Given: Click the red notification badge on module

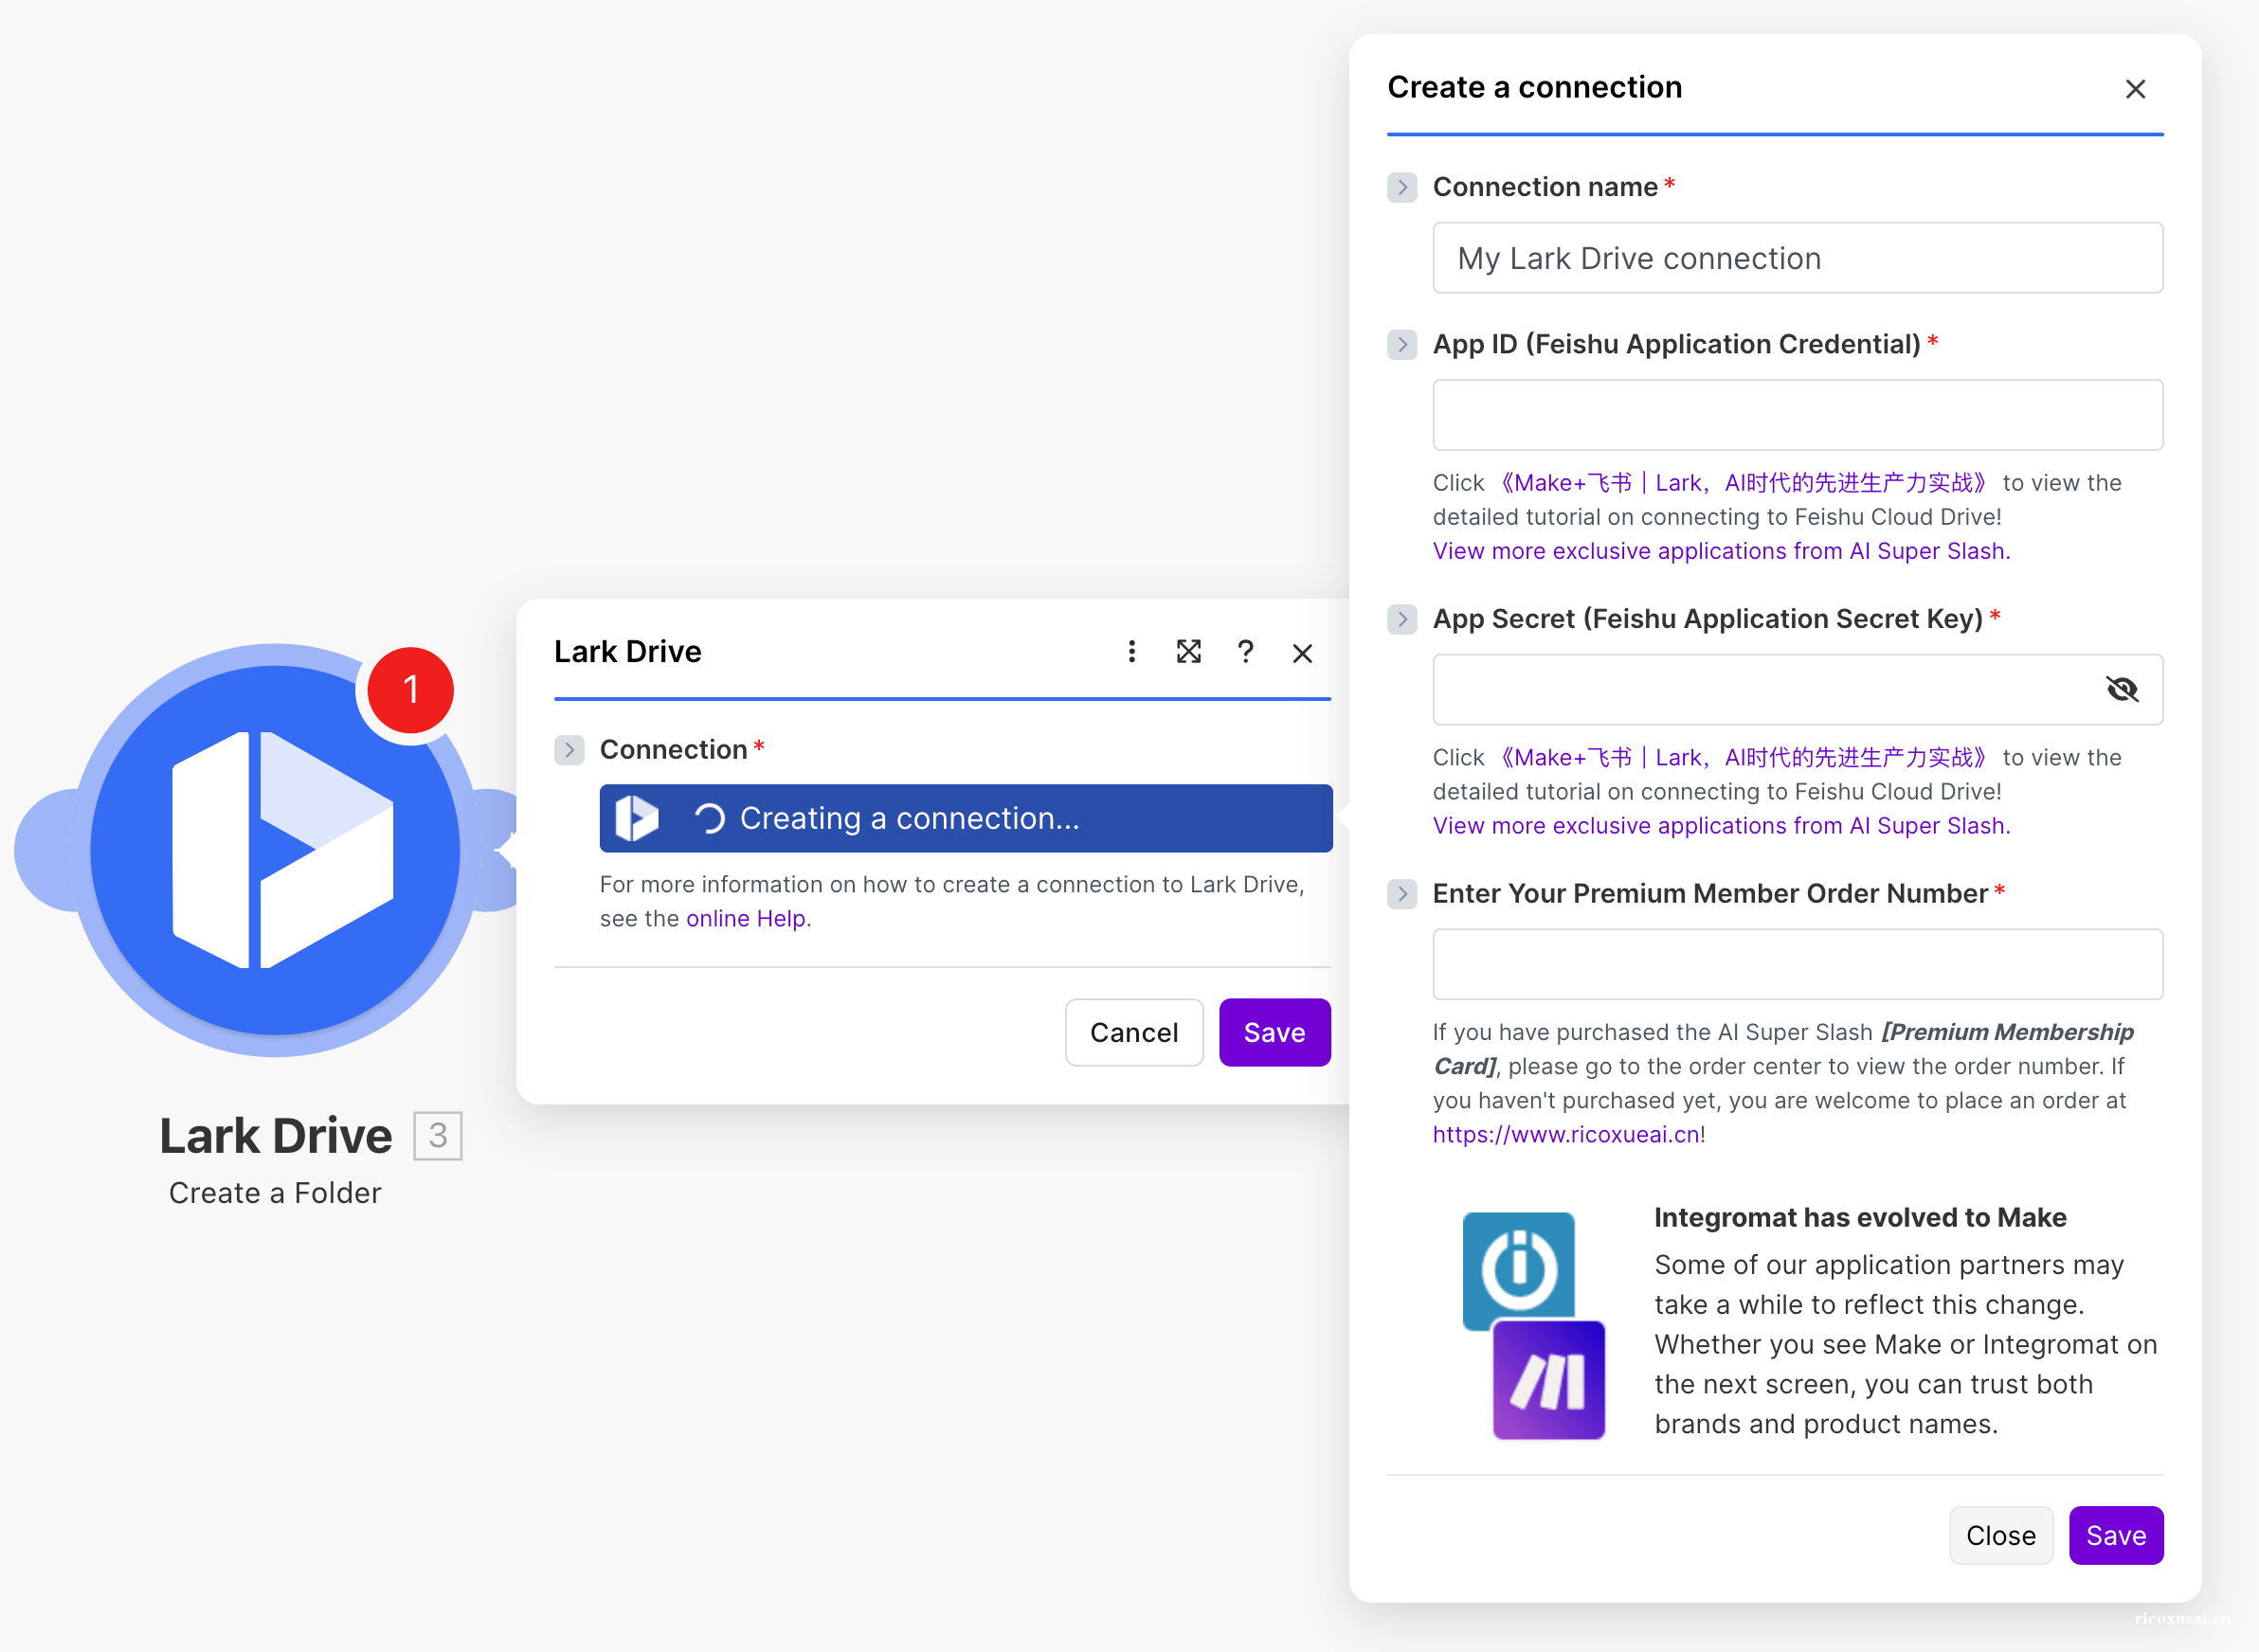Looking at the screenshot, I should [x=410, y=689].
